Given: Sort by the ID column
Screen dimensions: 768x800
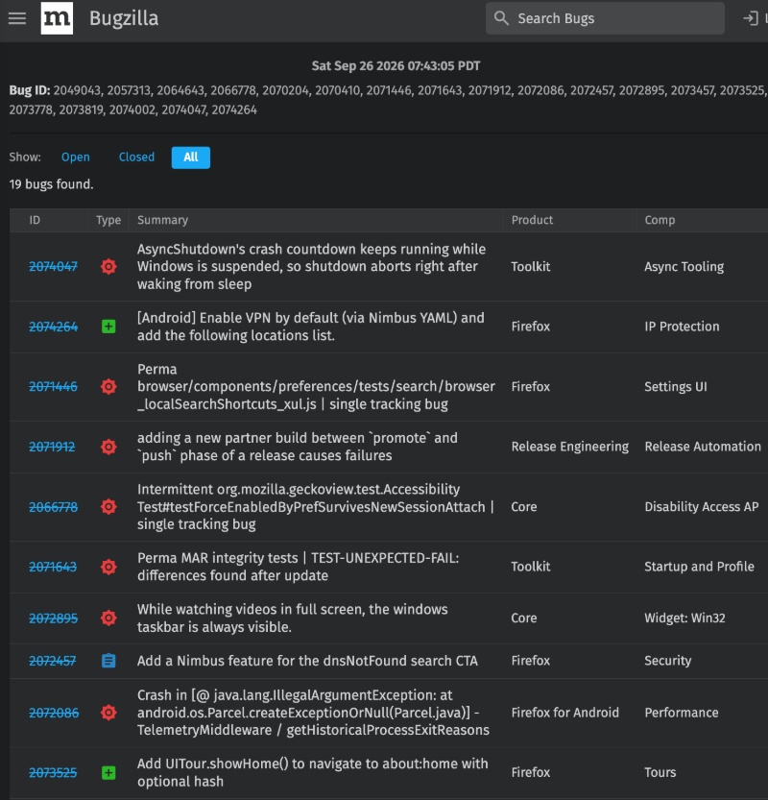Looking at the screenshot, I should click(x=35, y=220).
